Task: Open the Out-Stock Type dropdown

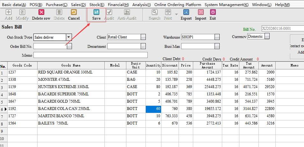Action: point(69,37)
